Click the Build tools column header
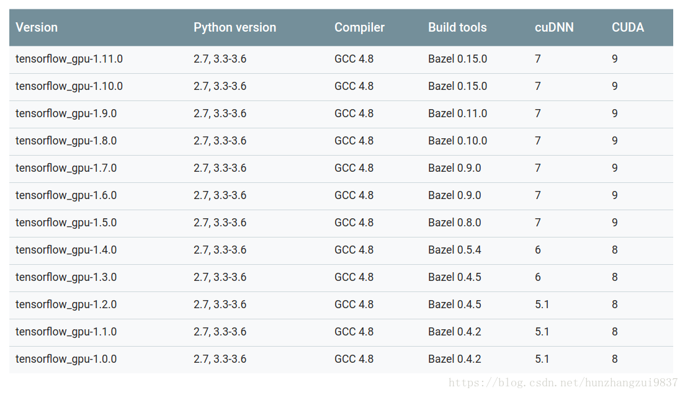 tap(457, 27)
